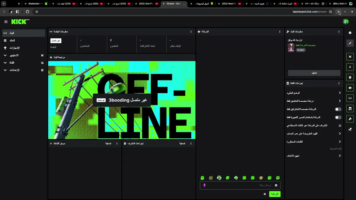Open options menu of the الدردشة chat panel
356x200 pixels.
pyautogui.click(x=280, y=32)
